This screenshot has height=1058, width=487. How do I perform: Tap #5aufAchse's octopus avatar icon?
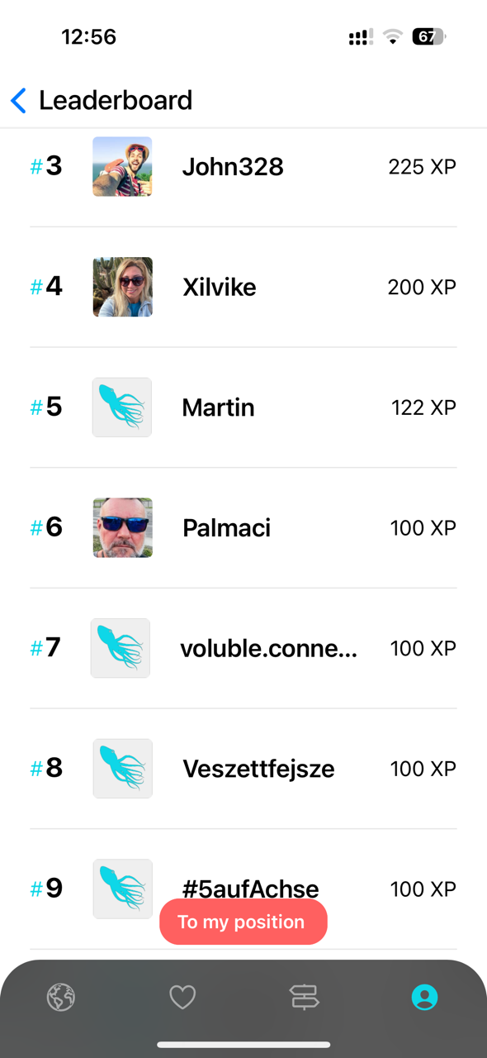pyautogui.click(x=122, y=889)
